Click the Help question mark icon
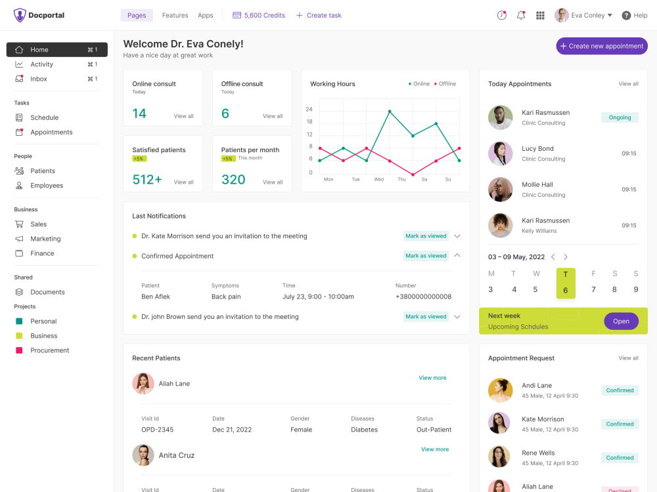The height and width of the screenshot is (492, 657). (626, 16)
